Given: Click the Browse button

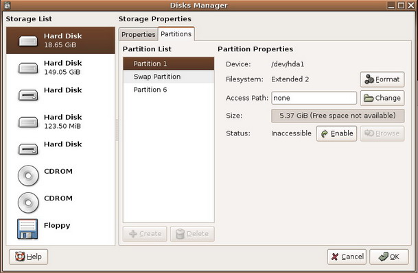Looking at the screenshot, I should tap(382, 133).
